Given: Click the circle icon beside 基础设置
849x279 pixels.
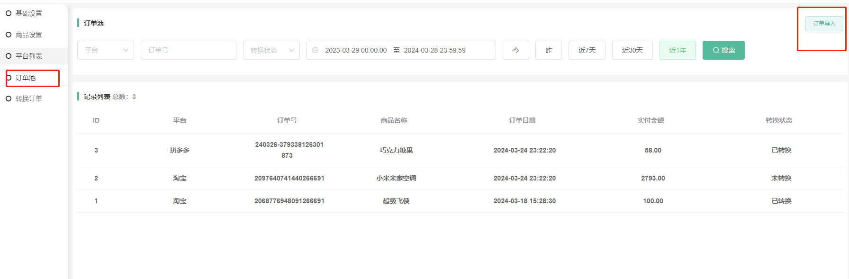Looking at the screenshot, I should tap(9, 13).
